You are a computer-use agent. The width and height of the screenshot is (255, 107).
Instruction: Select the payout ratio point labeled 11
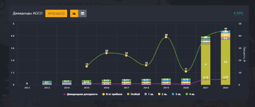pyautogui.click(x=186, y=71)
